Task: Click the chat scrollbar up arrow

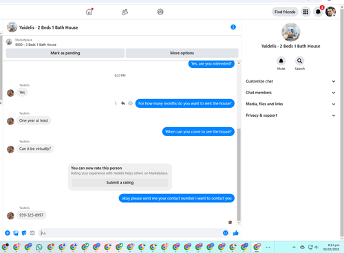Action: tap(239, 63)
